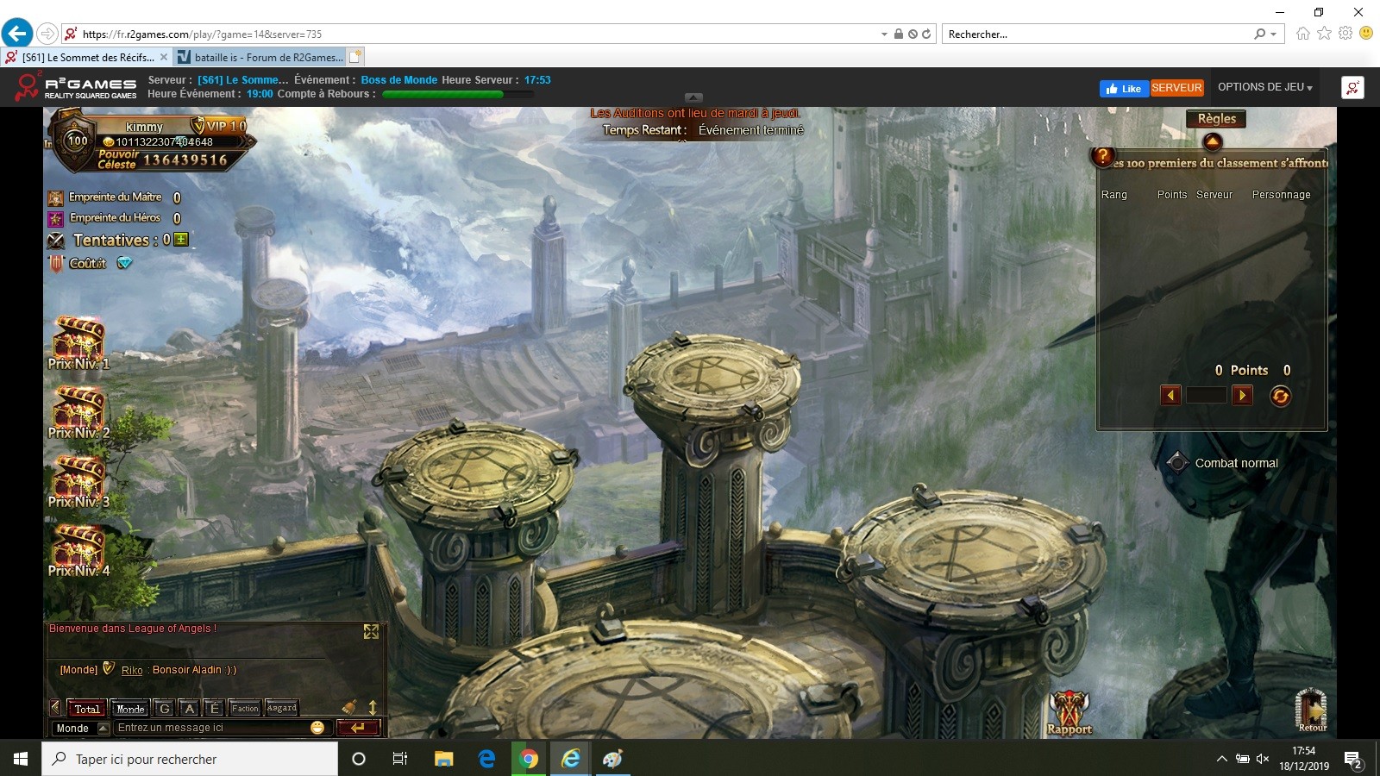Viewport: 1380px width, 776px height.
Task: Open the Prix Niv. 1 reward chest
Action: (78, 338)
